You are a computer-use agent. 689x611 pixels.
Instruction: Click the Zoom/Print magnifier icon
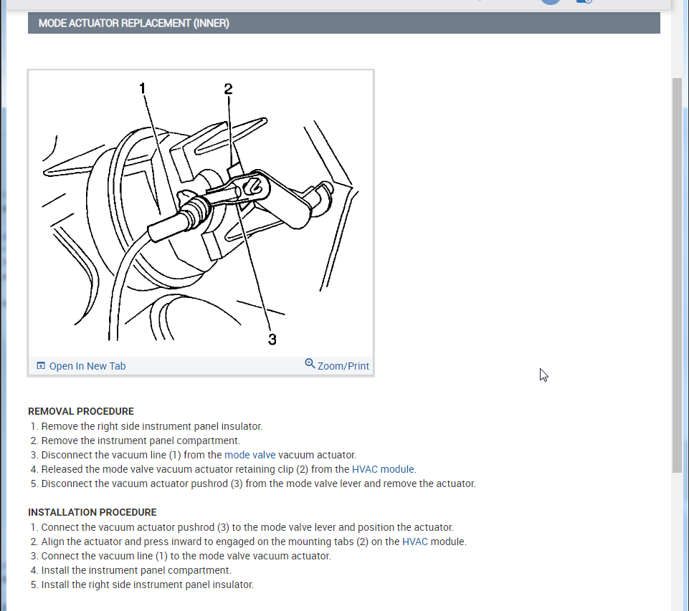point(310,364)
